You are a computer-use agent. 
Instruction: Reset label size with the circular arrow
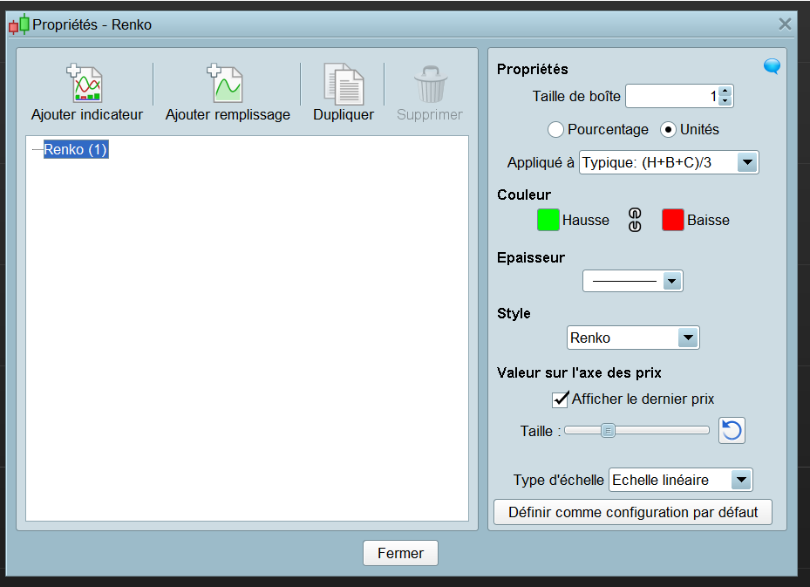coord(732,430)
